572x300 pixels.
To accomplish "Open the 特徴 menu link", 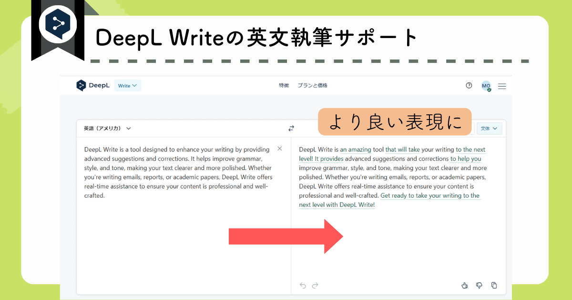I will tap(284, 86).
